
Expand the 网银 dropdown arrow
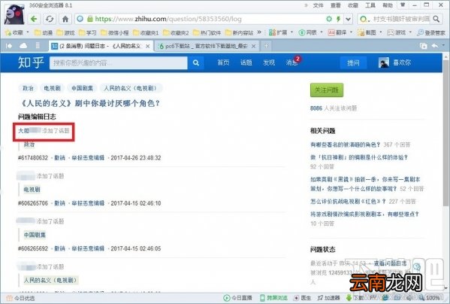[x=322, y=32]
